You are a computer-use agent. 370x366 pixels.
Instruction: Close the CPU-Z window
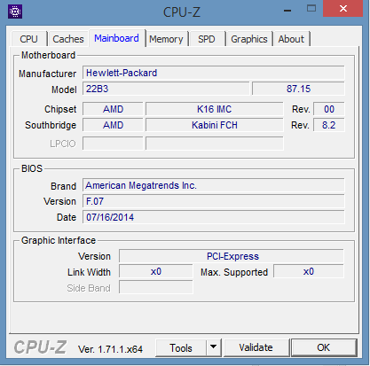tap(343, 9)
